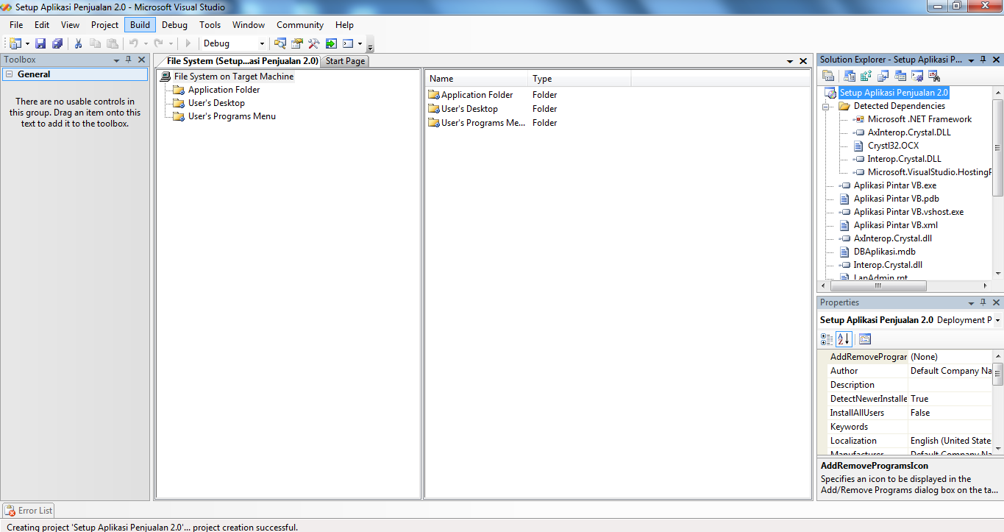This screenshot has width=1004, height=532.
Task: Collapse the General group in Toolbox
Action: point(10,74)
